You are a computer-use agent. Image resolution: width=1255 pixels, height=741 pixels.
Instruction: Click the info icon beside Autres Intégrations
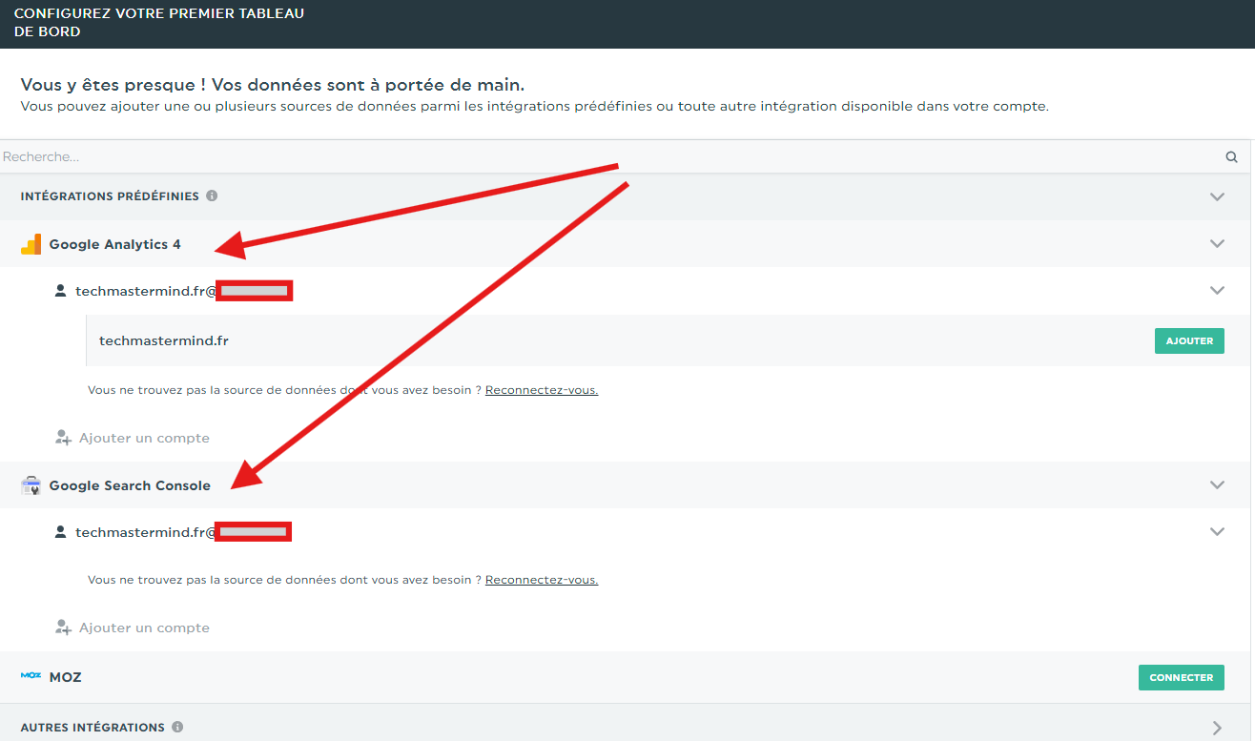coord(176,727)
